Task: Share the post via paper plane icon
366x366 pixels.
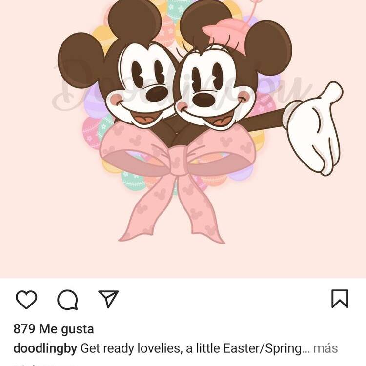Action: pos(108,299)
